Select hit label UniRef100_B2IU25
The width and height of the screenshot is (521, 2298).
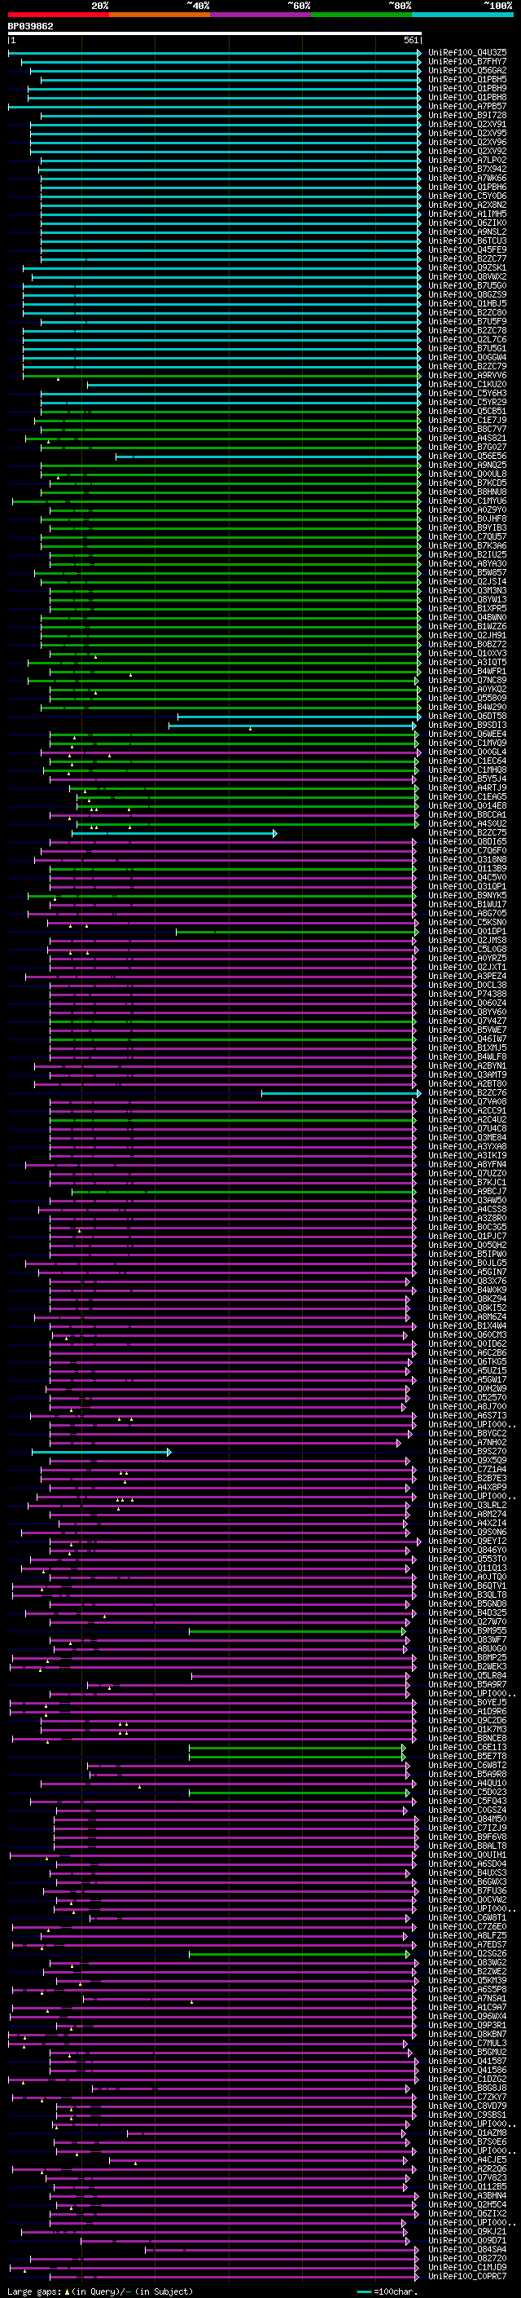(467, 555)
